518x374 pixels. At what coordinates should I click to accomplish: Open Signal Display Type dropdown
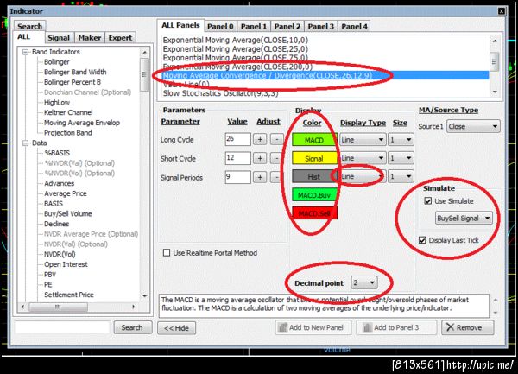[363, 158]
